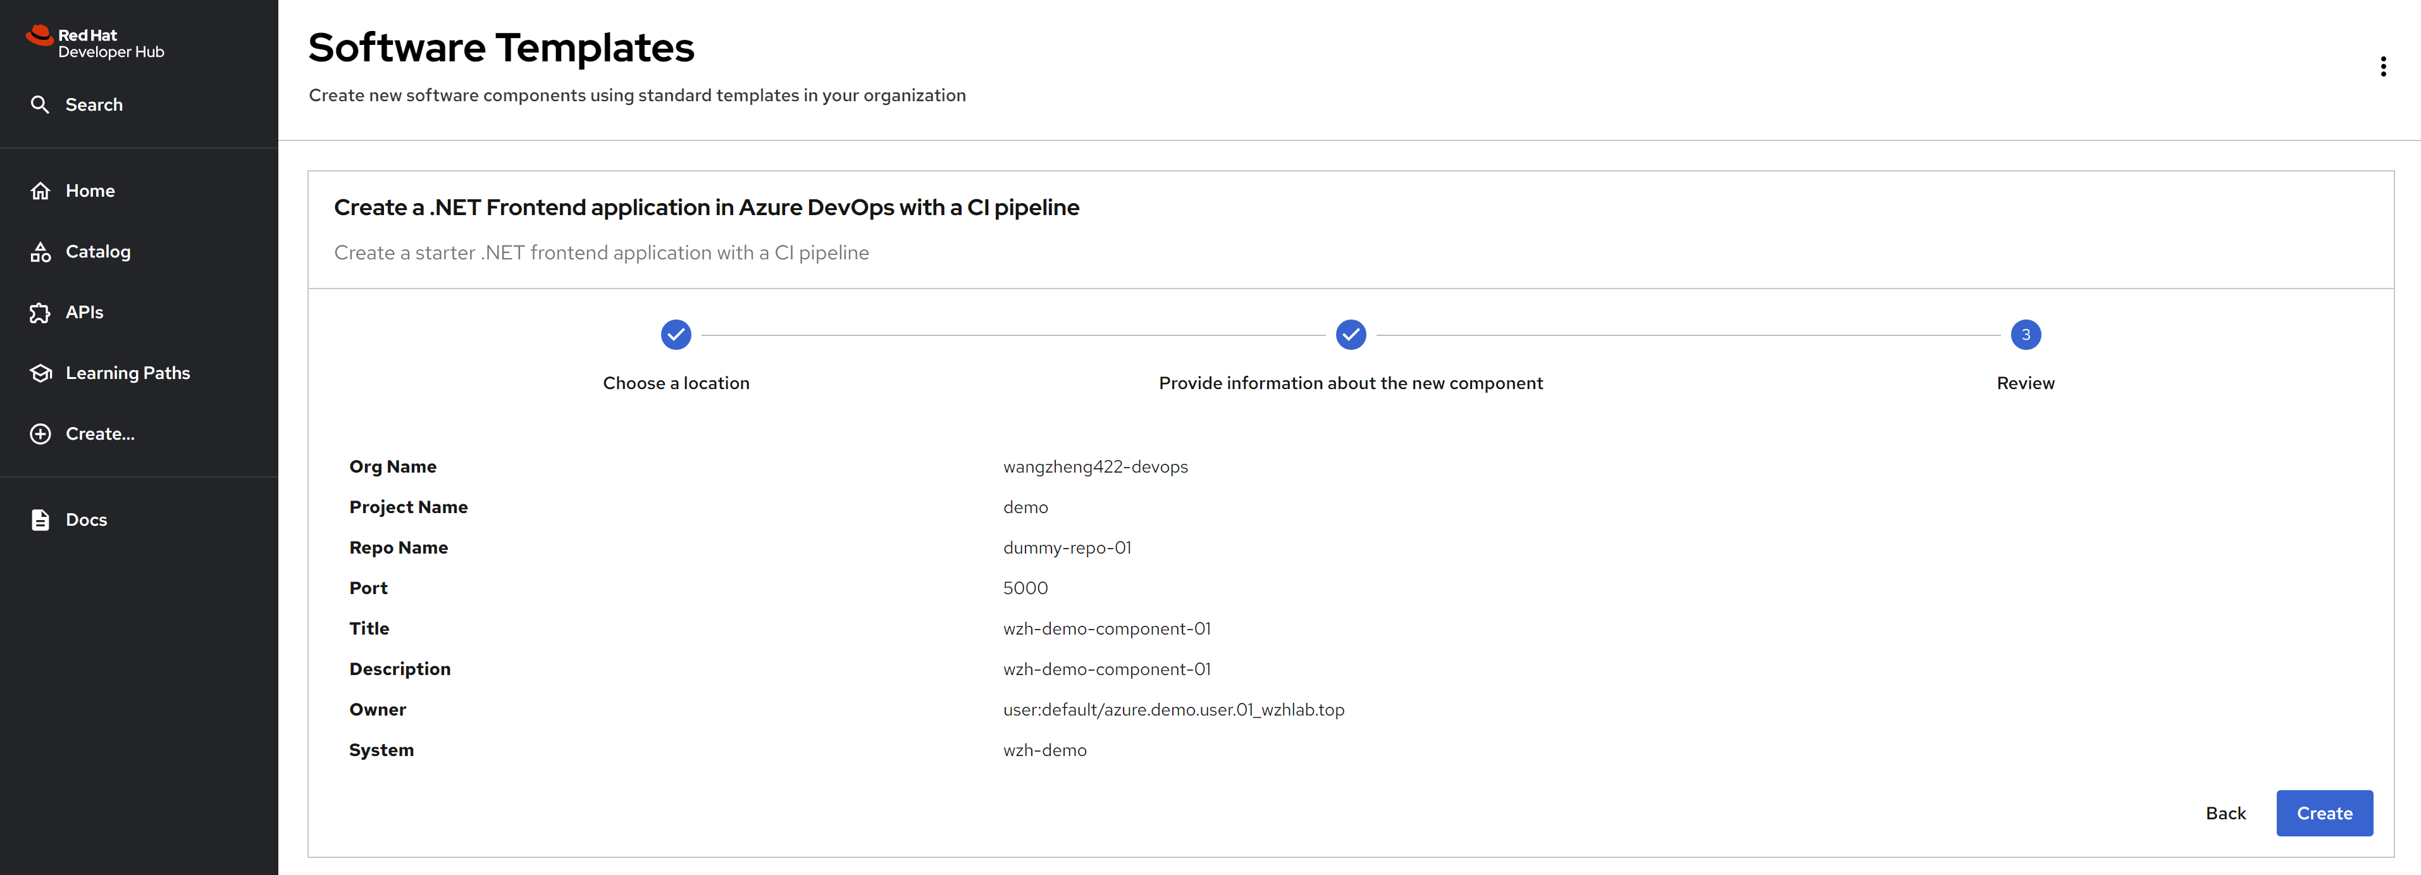Click the second step checkmark circle
This screenshot has height=875, width=2421.
coord(1351,335)
